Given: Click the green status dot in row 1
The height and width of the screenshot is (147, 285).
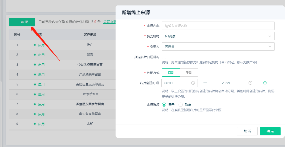Looking at the screenshot, I should coord(35,45).
